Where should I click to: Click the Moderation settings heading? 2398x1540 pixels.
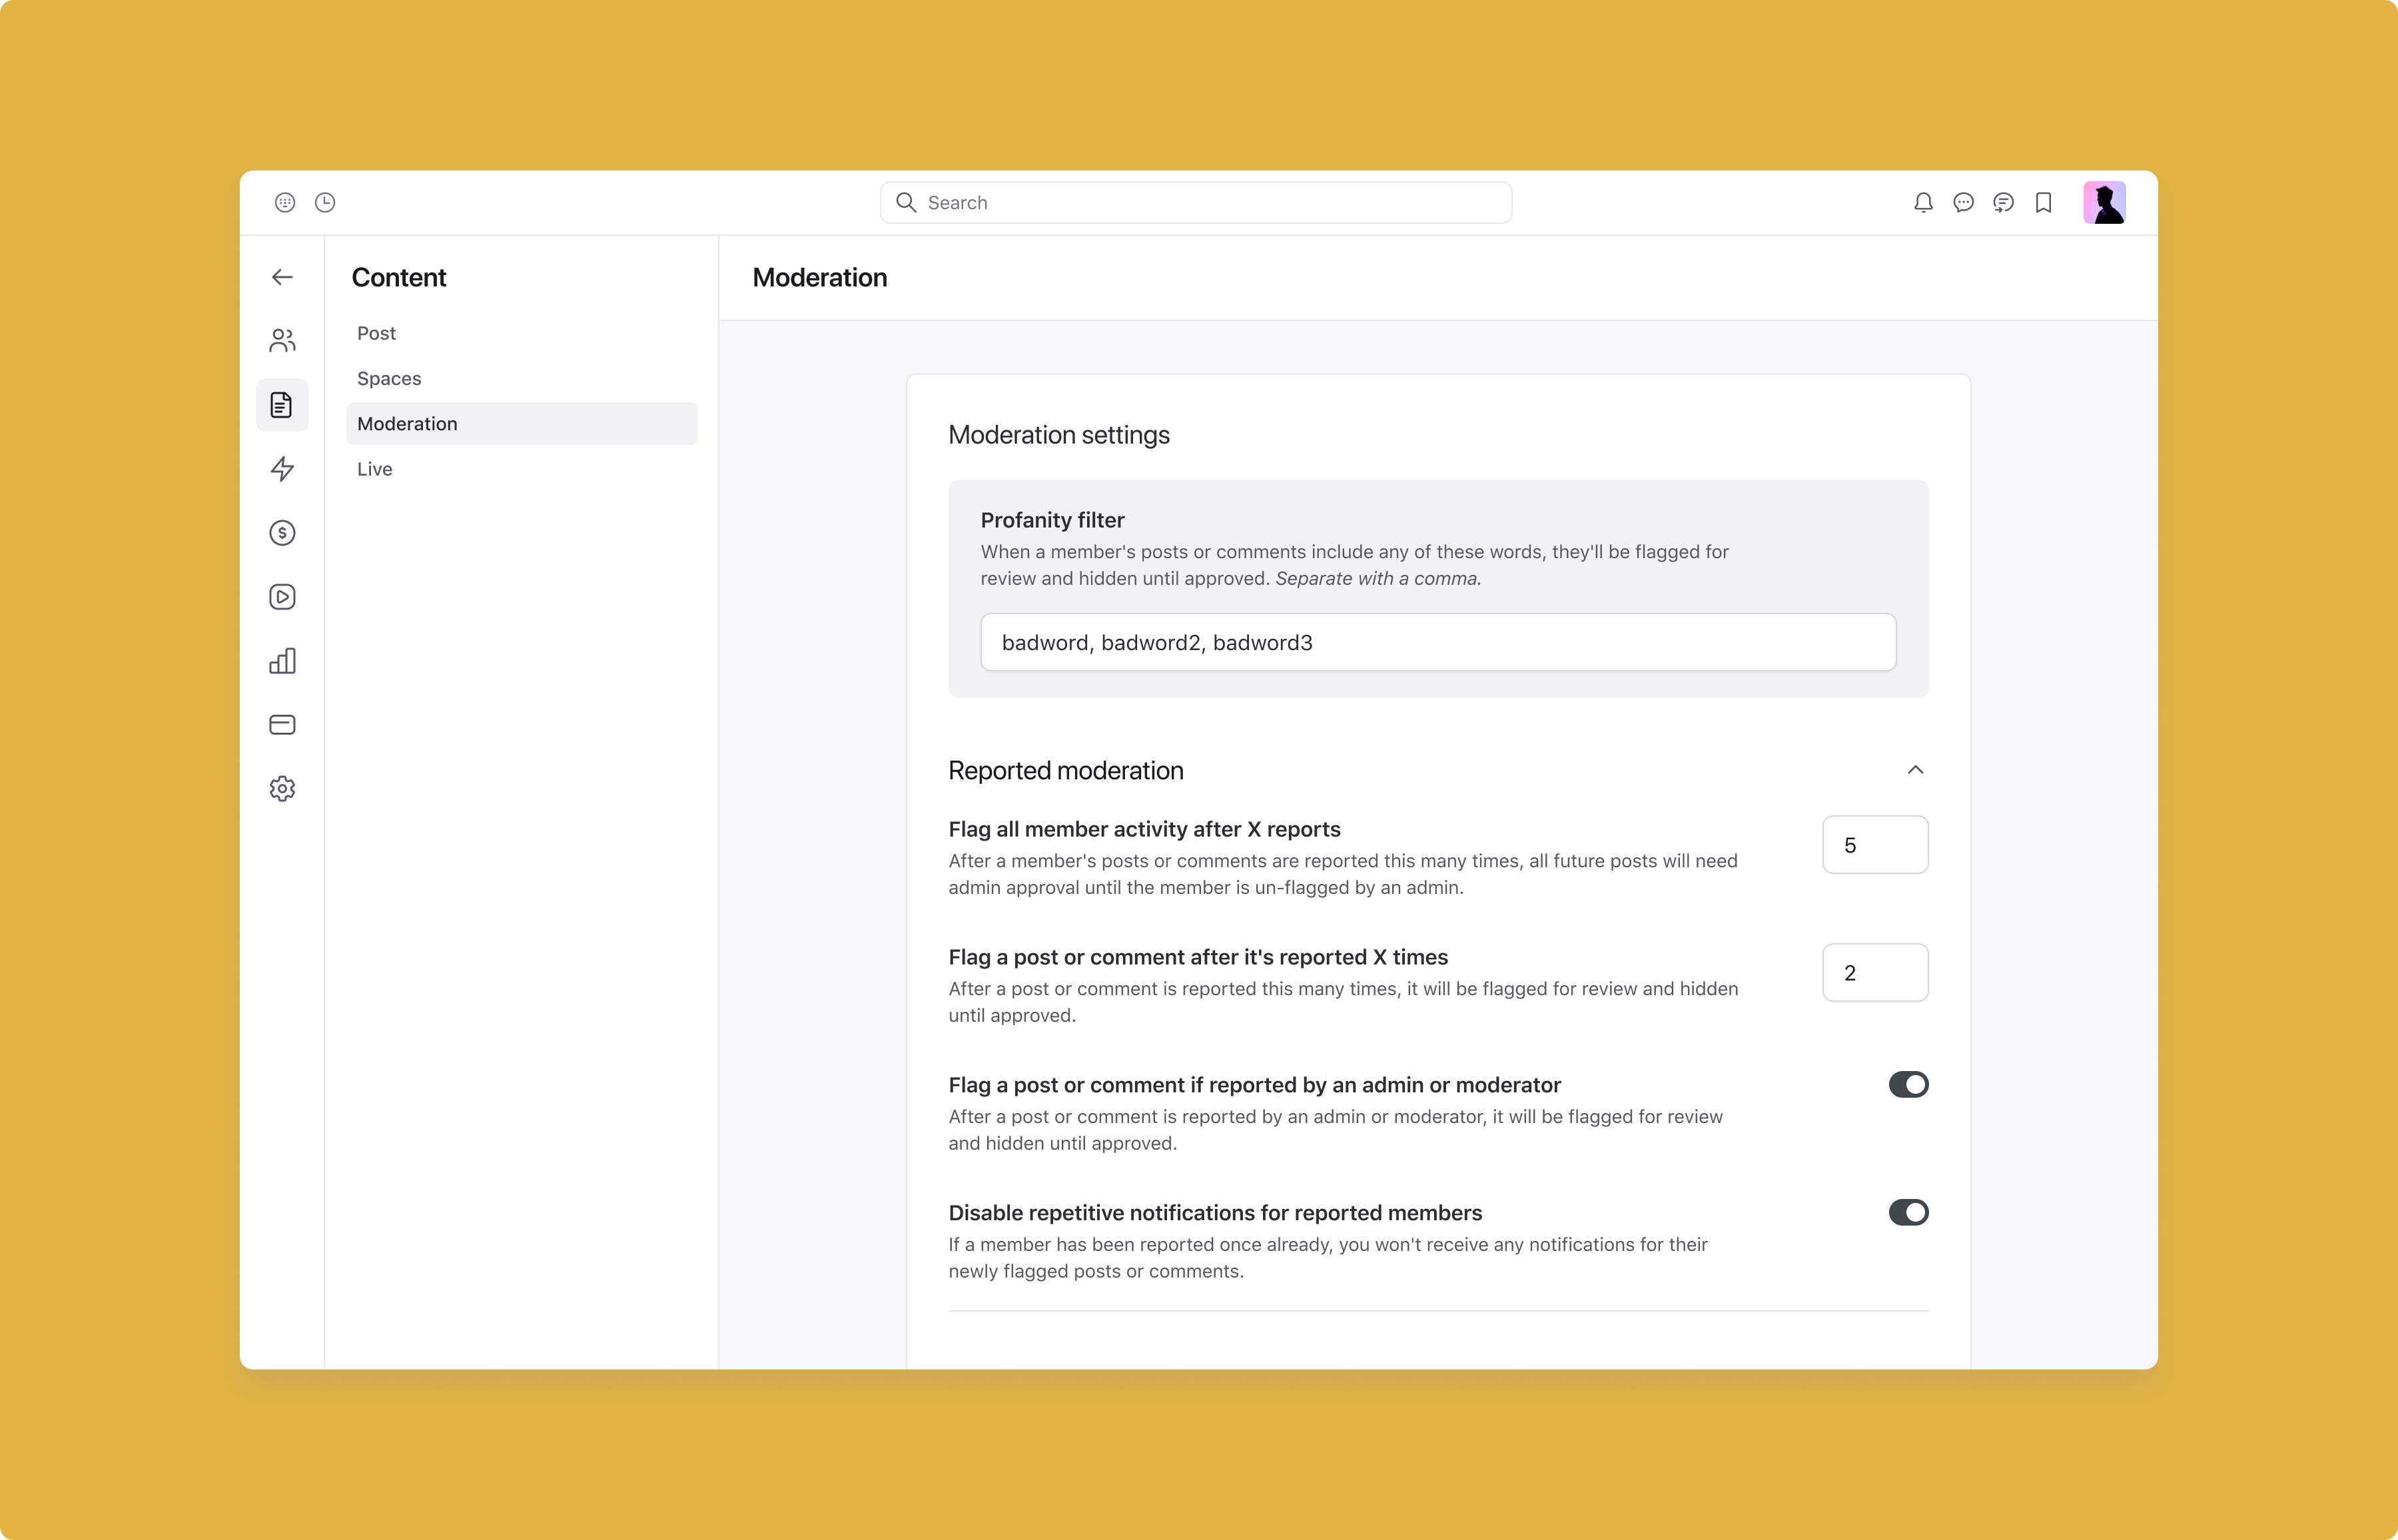pyautogui.click(x=1059, y=435)
